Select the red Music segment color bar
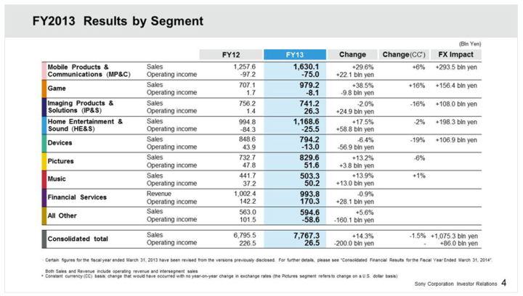 pyautogui.click(x=44, y=178)
